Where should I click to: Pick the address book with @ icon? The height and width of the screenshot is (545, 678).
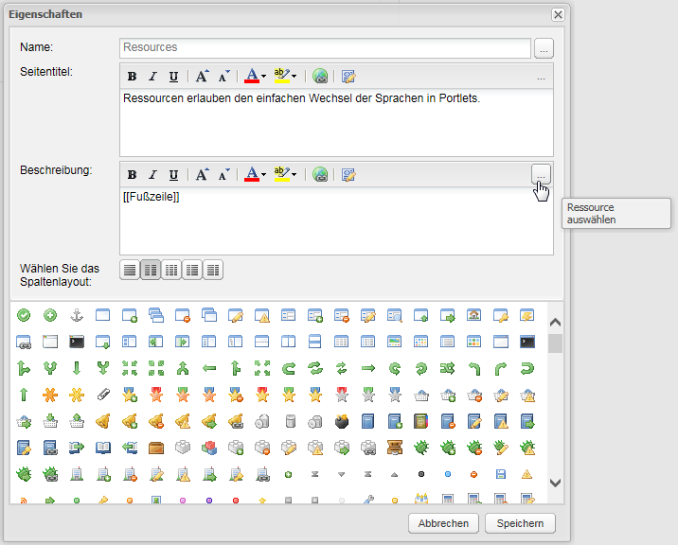(420, 421)
